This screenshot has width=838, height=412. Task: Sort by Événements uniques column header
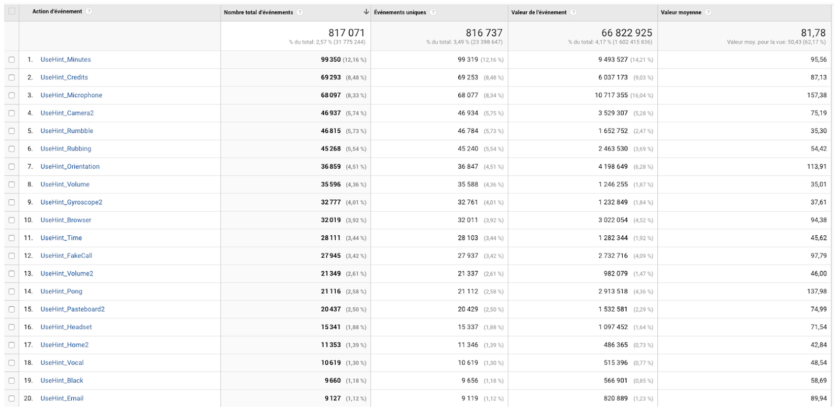pos(400,13)
